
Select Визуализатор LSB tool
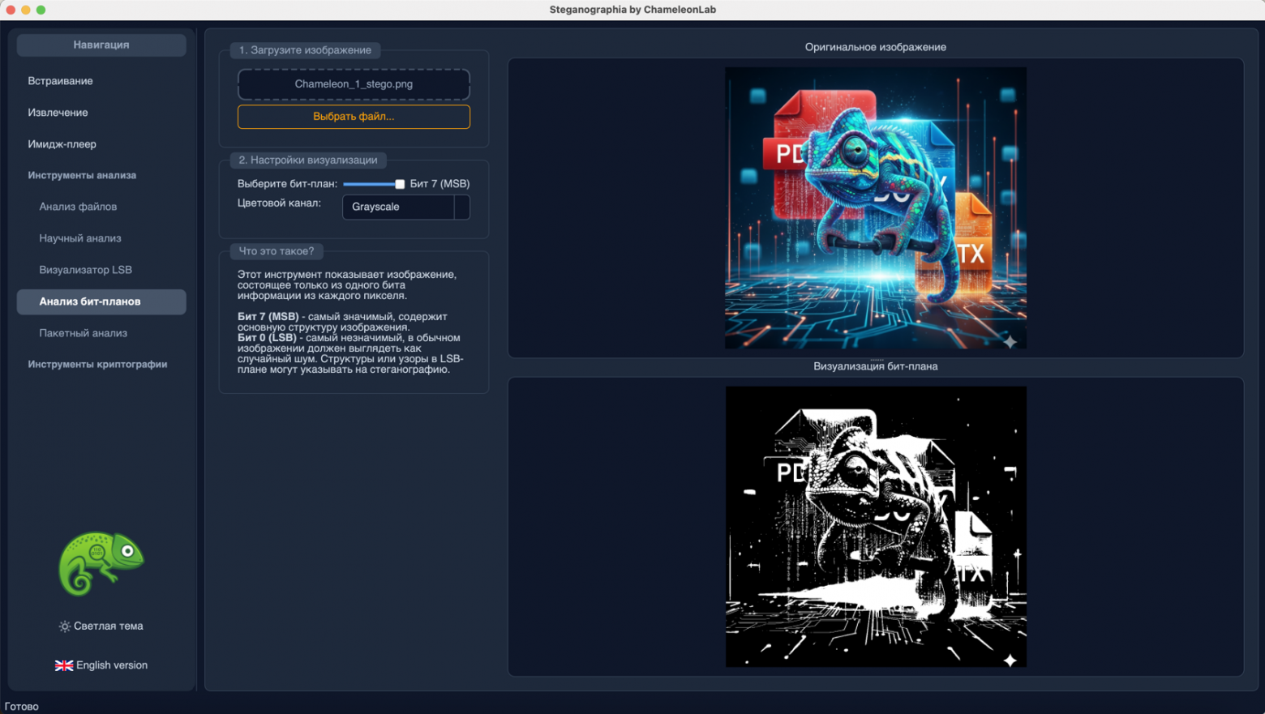85,270
